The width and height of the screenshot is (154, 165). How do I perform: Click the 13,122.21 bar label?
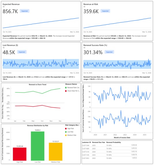click(x=56, y=141)
